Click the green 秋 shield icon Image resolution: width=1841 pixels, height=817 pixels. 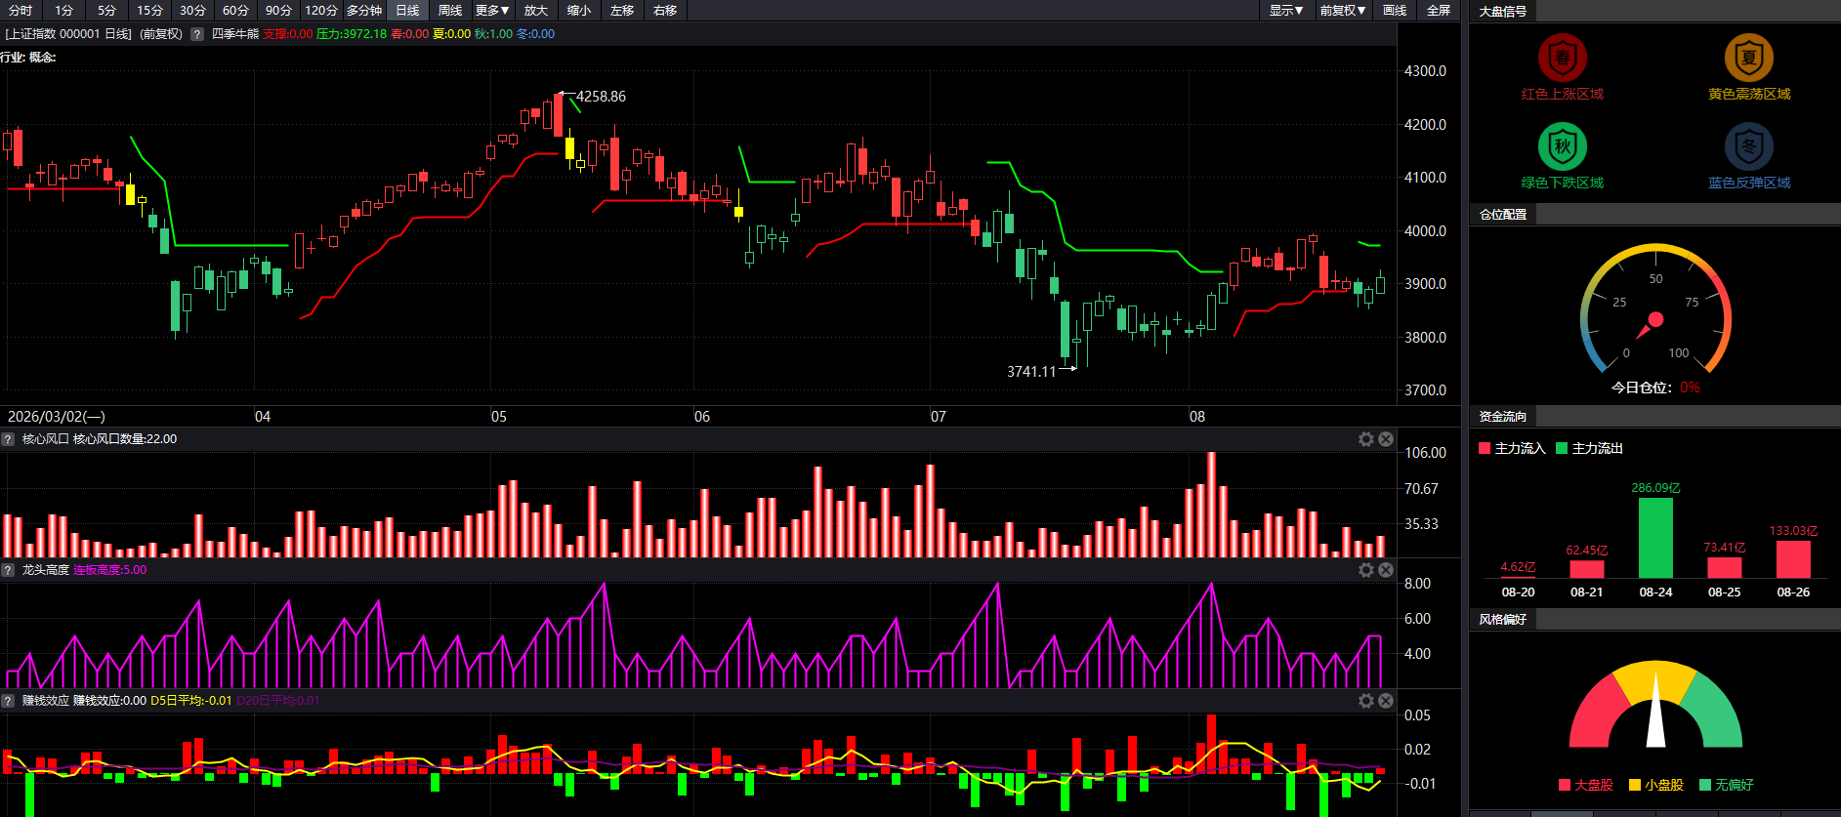[1563, 146]
